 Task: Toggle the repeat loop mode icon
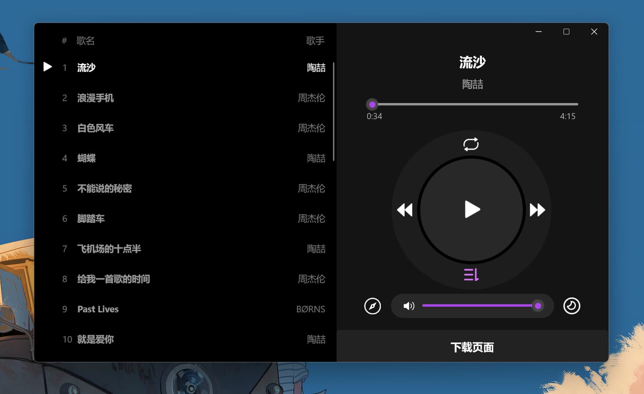pos(471,144)
